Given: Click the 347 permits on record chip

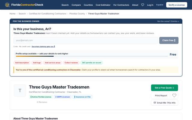Looking at the screenshot, I should [x=91, y=63].
